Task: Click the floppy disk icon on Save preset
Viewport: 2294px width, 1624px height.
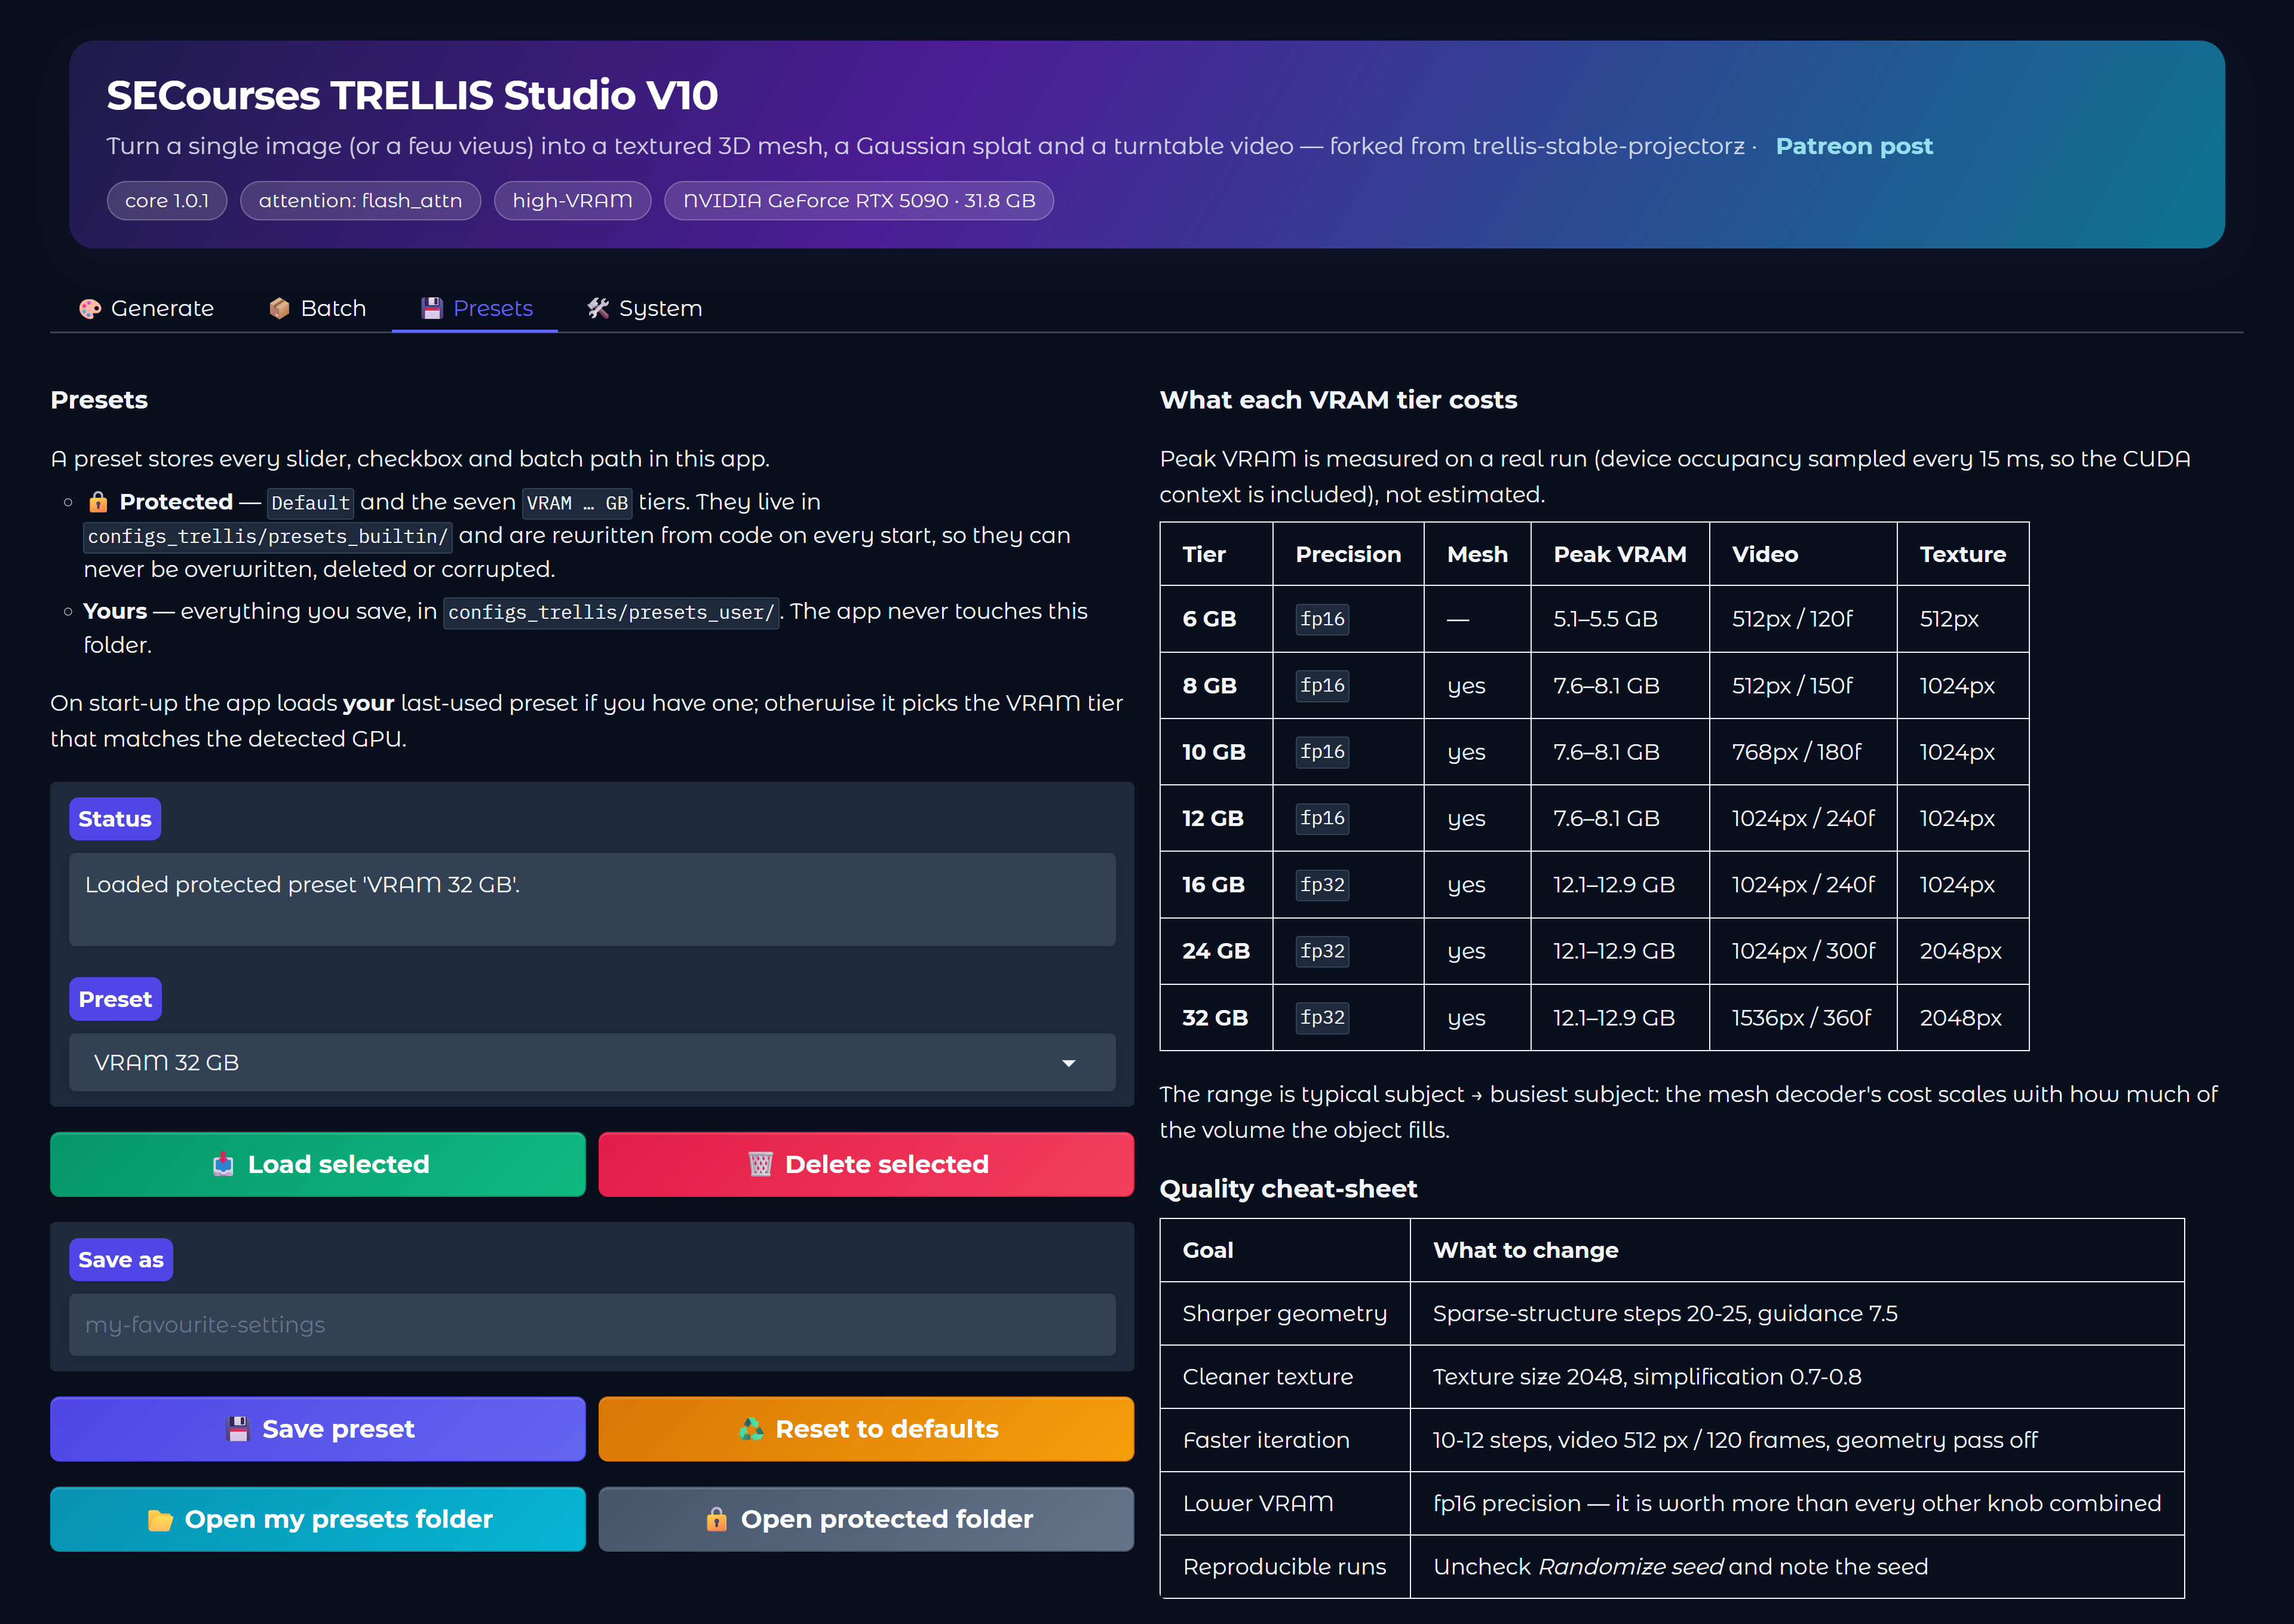Action: [x=237, y=1430]
